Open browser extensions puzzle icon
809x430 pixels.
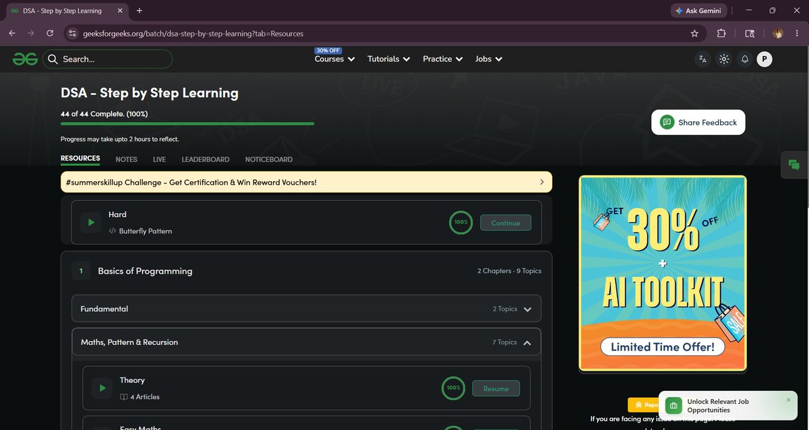(721, 33)
